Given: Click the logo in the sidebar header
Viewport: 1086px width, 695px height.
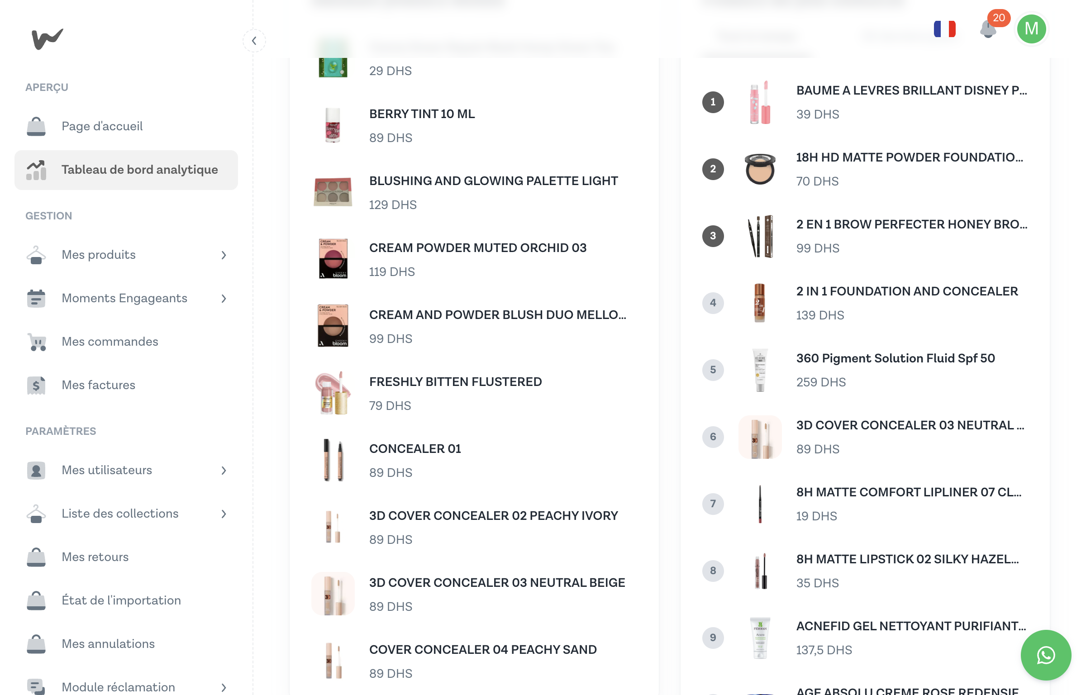Looking at the screenshot, I should 47,39.
